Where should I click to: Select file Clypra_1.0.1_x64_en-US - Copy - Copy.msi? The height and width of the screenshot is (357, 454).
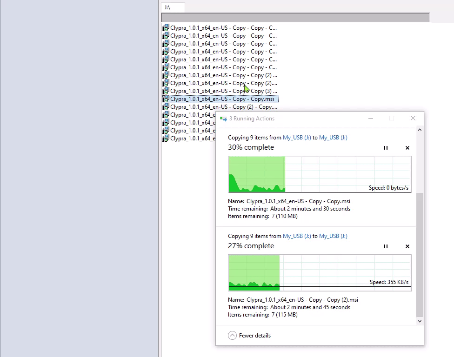click(x=220, y=99)
